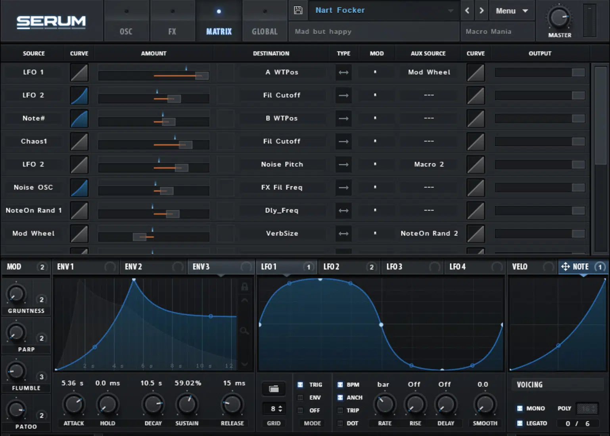This screenshot has height=436, width=610.
Task: Go to next preset arrow
Action: pyautogui.click(x=481, y=11)
